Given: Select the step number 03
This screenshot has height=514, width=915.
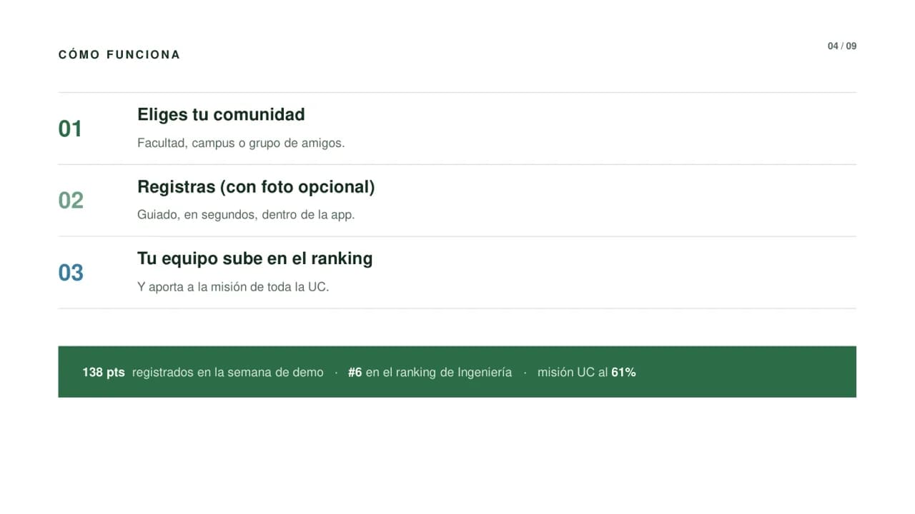Looking at the screenshot, I should pos(71,273).
